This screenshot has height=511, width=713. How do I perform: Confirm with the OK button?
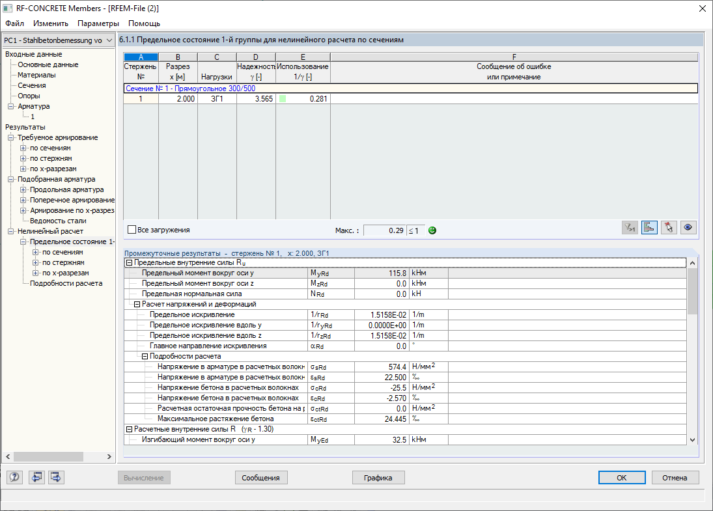(622, 477)
